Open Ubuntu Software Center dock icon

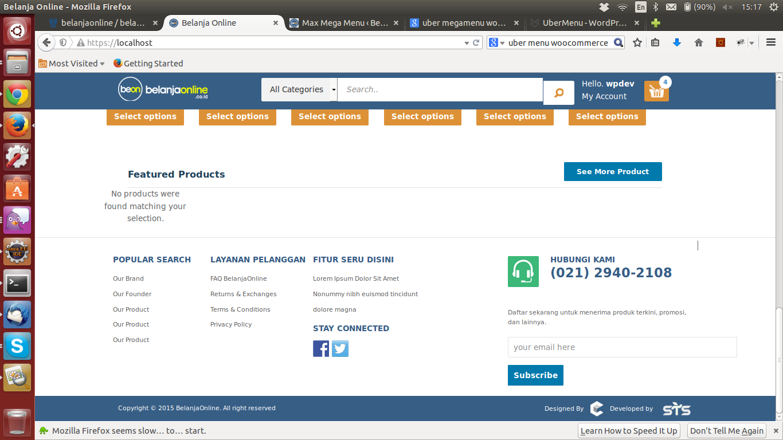tap(17, 188)
